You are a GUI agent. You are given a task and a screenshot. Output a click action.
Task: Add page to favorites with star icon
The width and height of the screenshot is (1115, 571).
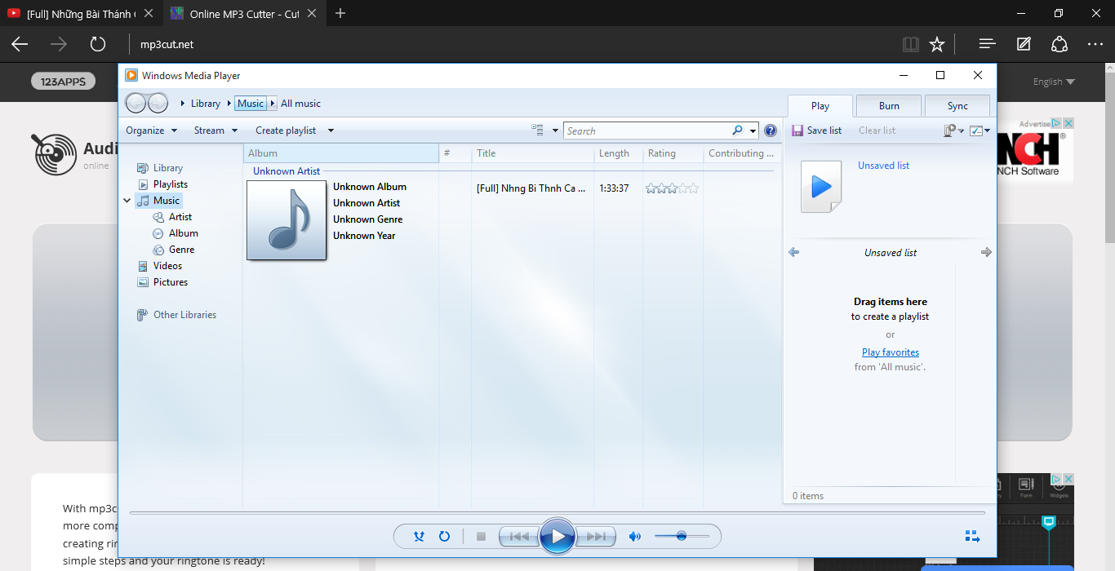tap(937, 44)
